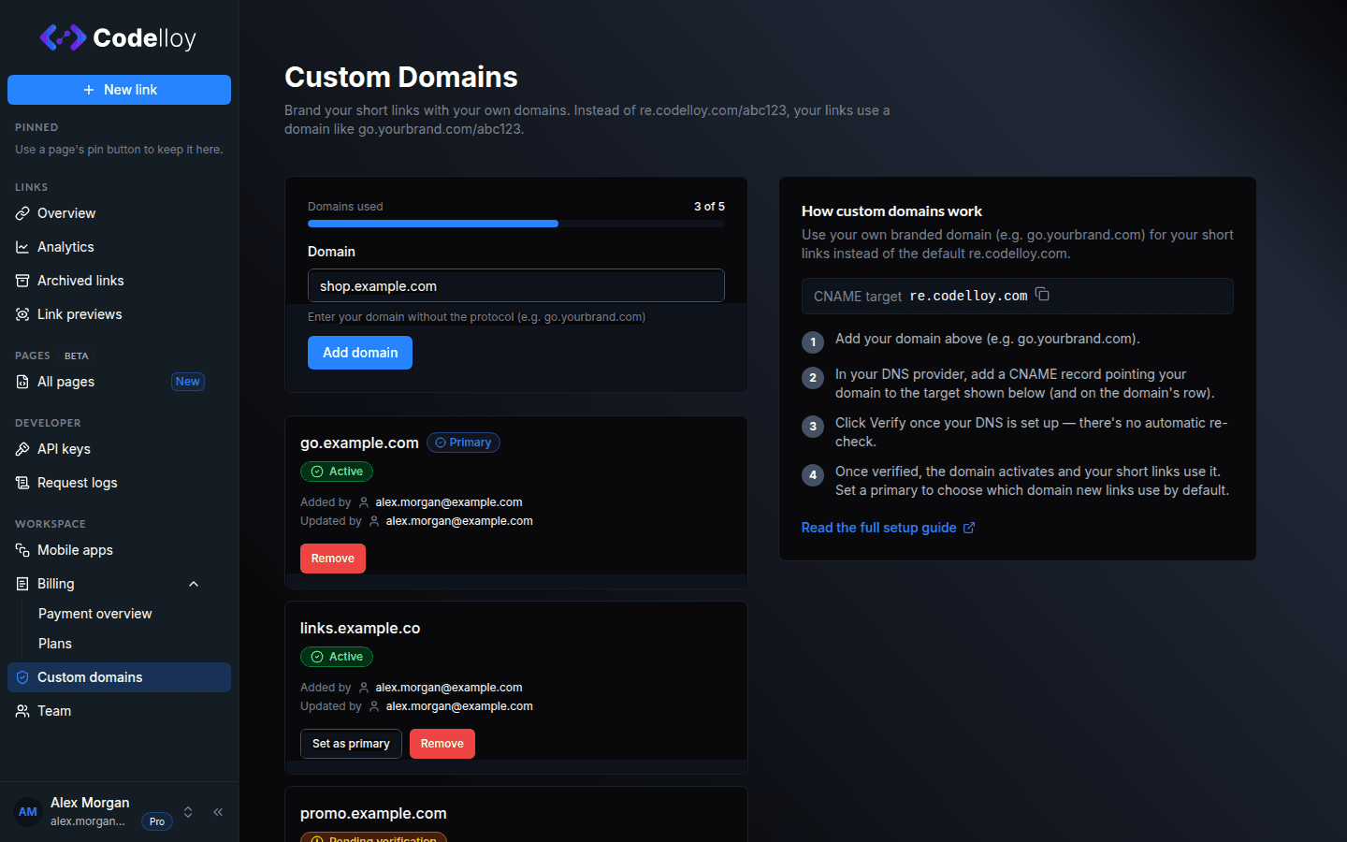Click the New link button
This screenshot has width=1347, height=842.
(x=119, y=90)
